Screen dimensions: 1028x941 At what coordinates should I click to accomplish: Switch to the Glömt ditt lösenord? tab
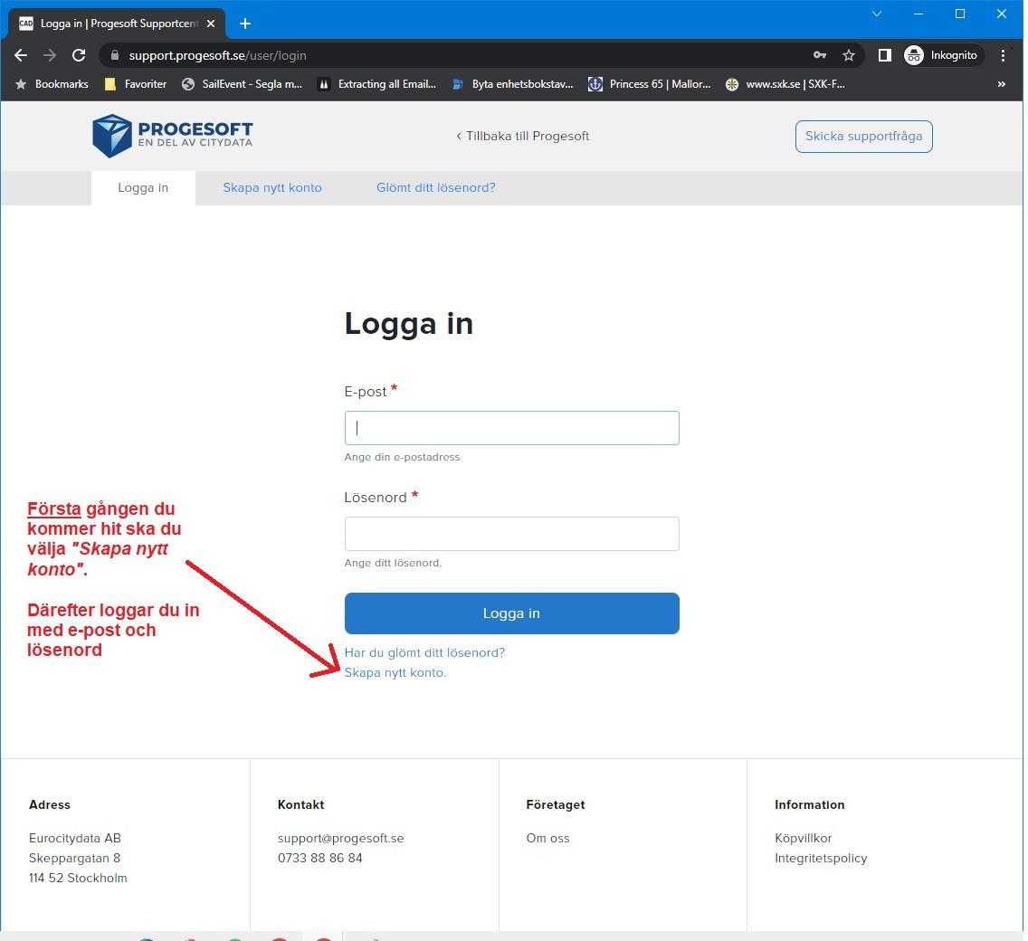point(436,188)
